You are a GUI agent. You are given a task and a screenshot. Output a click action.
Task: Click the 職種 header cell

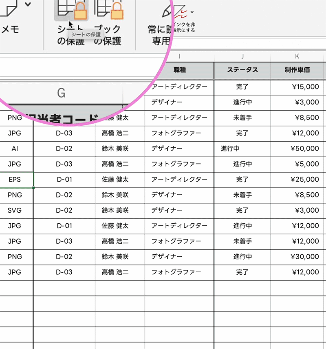pyautogui.click(x=179, y=70)
